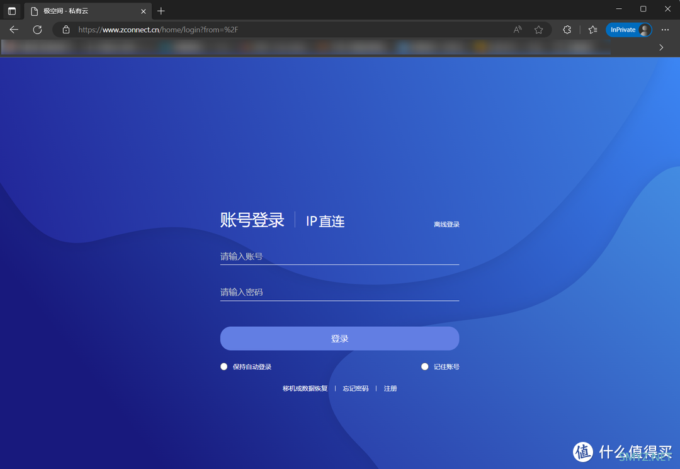Open the 注册 link
Image resolution: width=680 pixels, height=469 pixels.
click(x=390, y=388)
